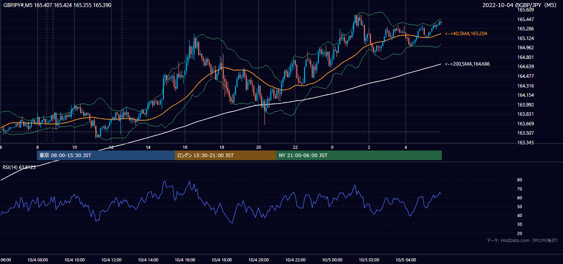Click price axis value 163.345

526,143
